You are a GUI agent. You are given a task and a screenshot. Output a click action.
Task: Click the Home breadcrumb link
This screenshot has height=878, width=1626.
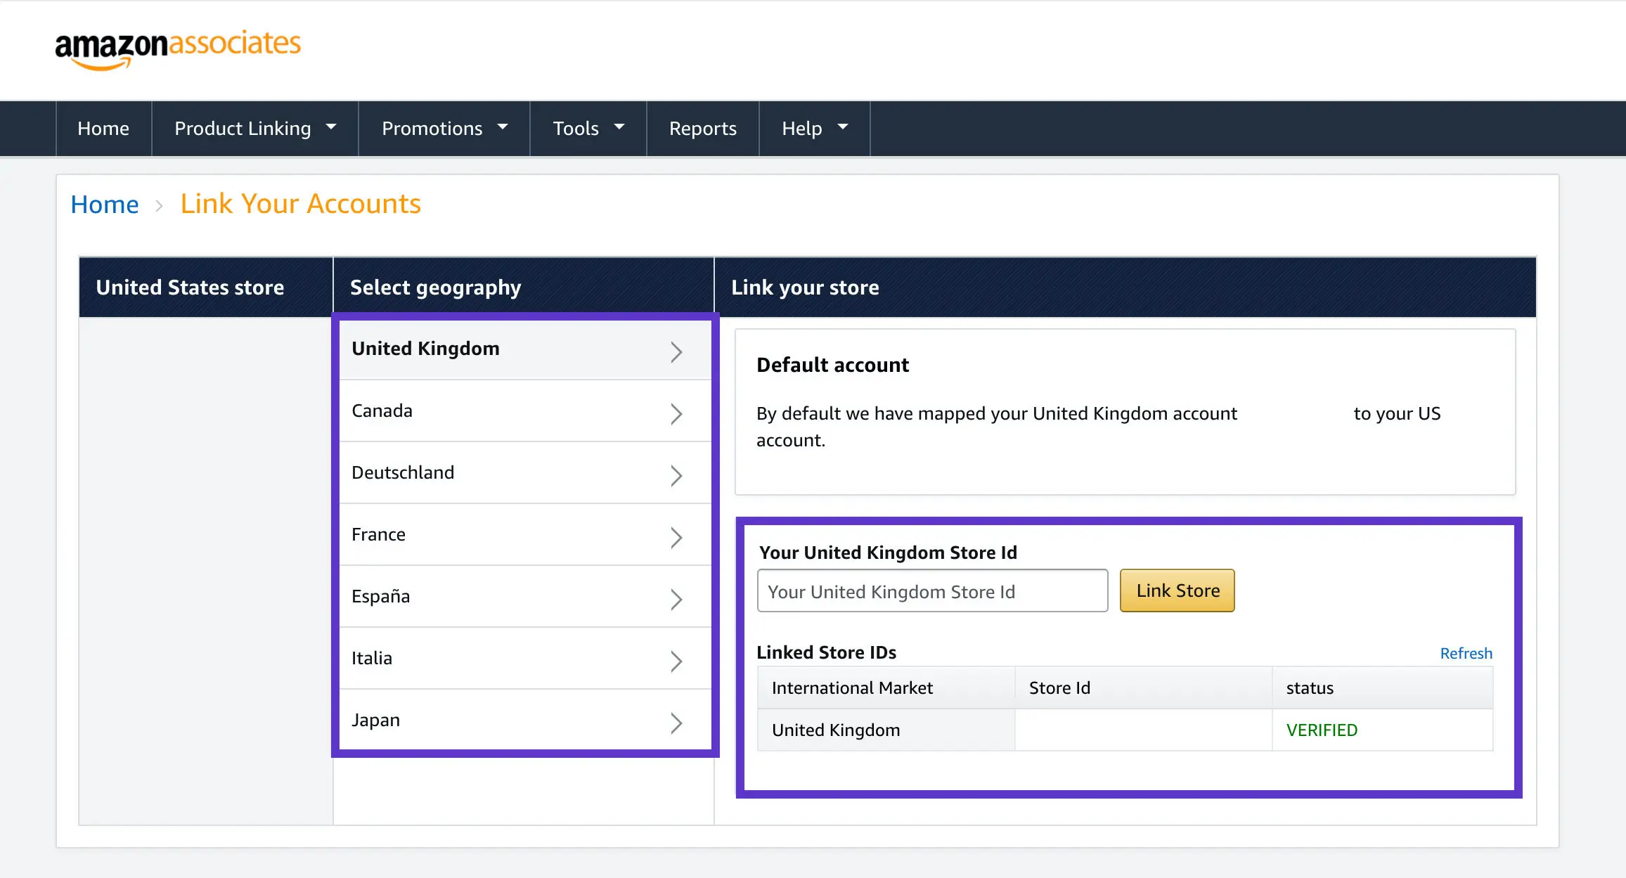tap(105, 205)
